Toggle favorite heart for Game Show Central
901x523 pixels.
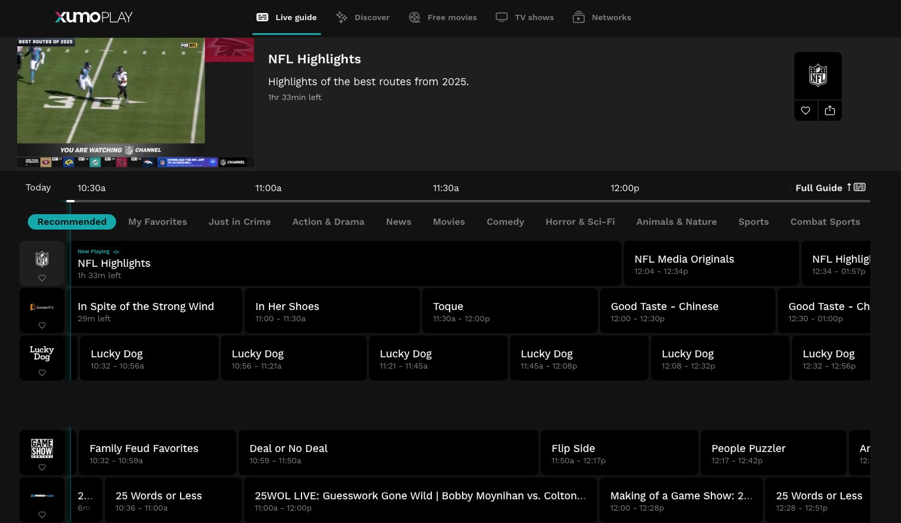pyautogui.click(x=42, y=467)
